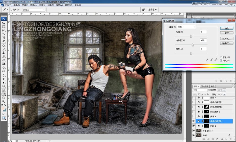
Task: Hide the 背景 副本 3 layer
Action: [x=194, y=131]
